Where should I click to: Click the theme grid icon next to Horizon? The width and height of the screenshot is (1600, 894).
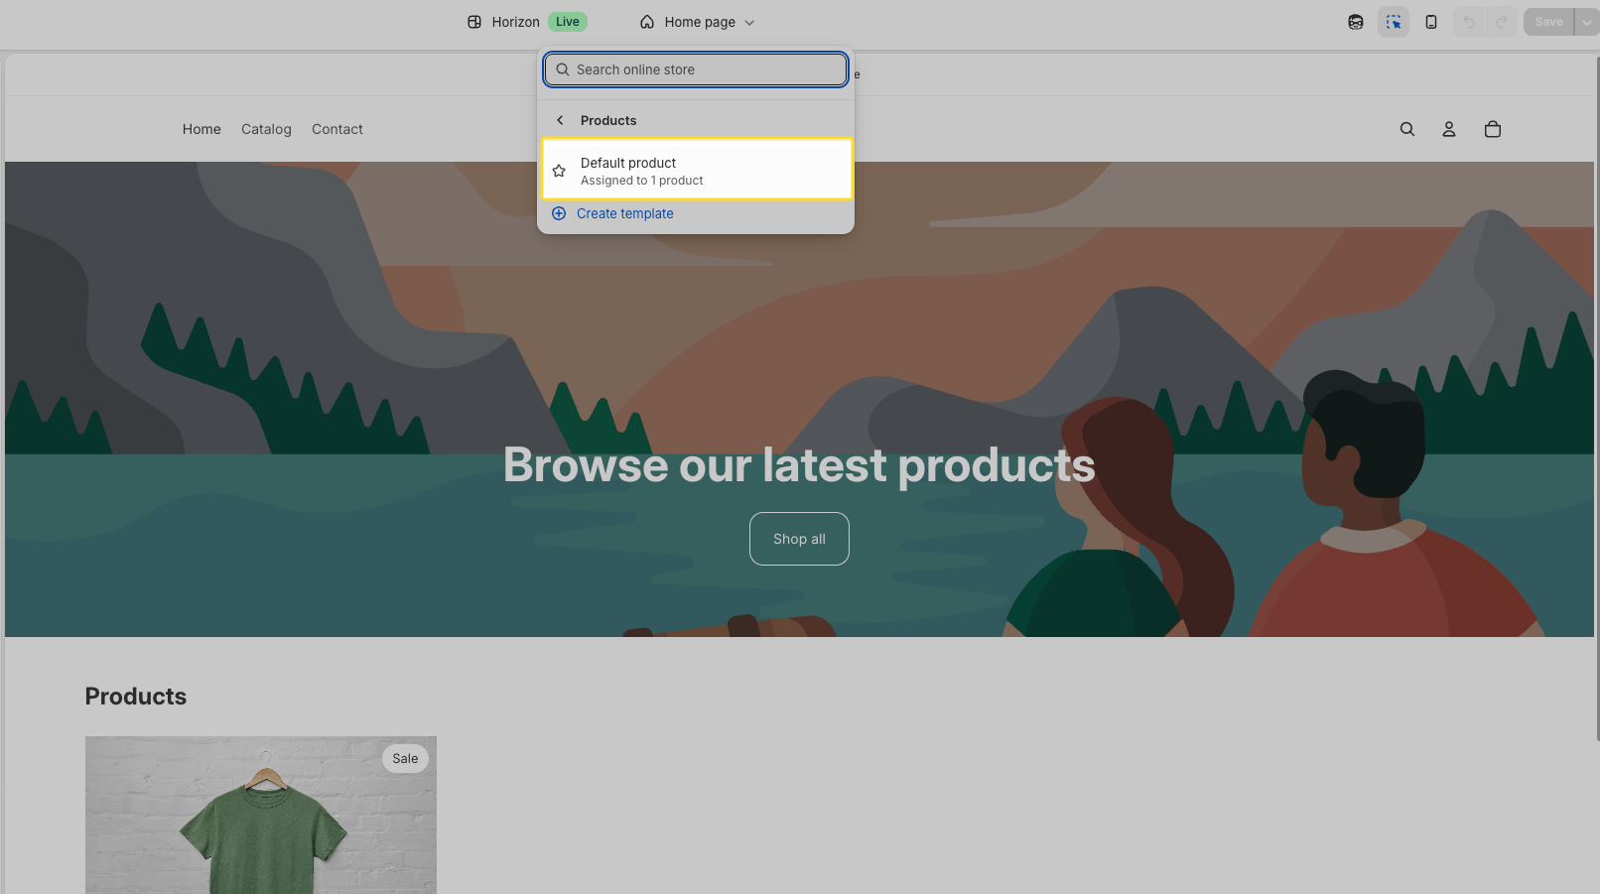tap(473, 21)
